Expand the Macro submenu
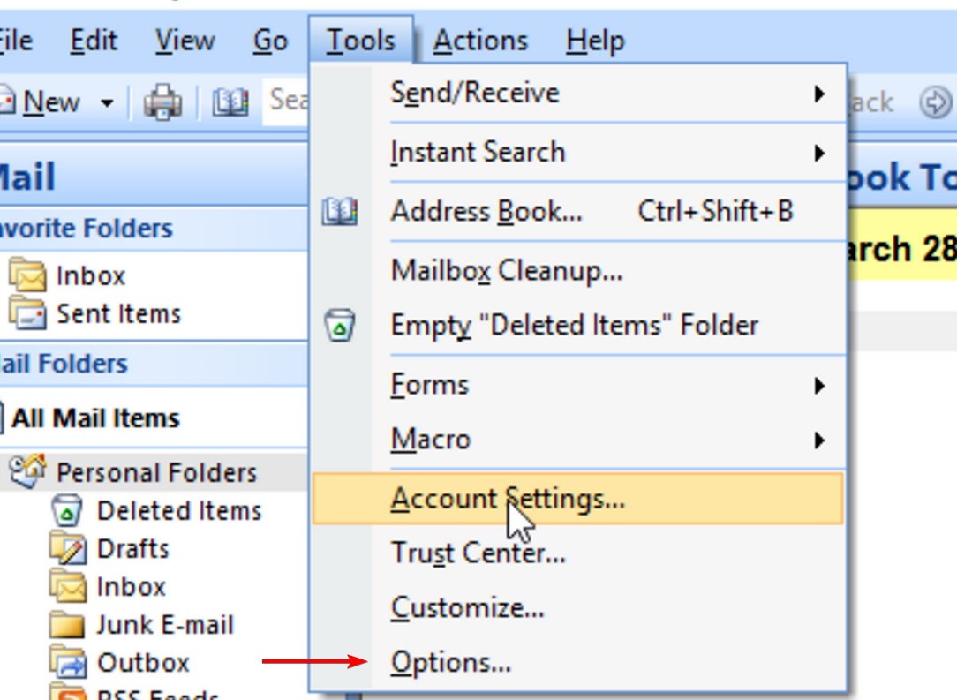957x700 pixels. pos(578,440)
